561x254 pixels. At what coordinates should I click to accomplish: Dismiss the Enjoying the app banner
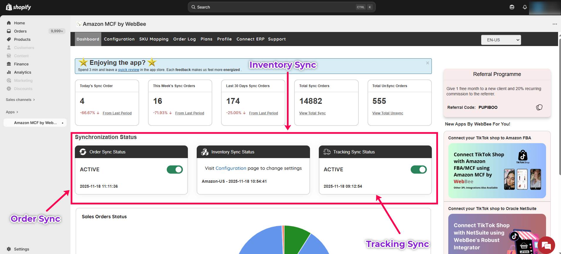click(427, 63)
